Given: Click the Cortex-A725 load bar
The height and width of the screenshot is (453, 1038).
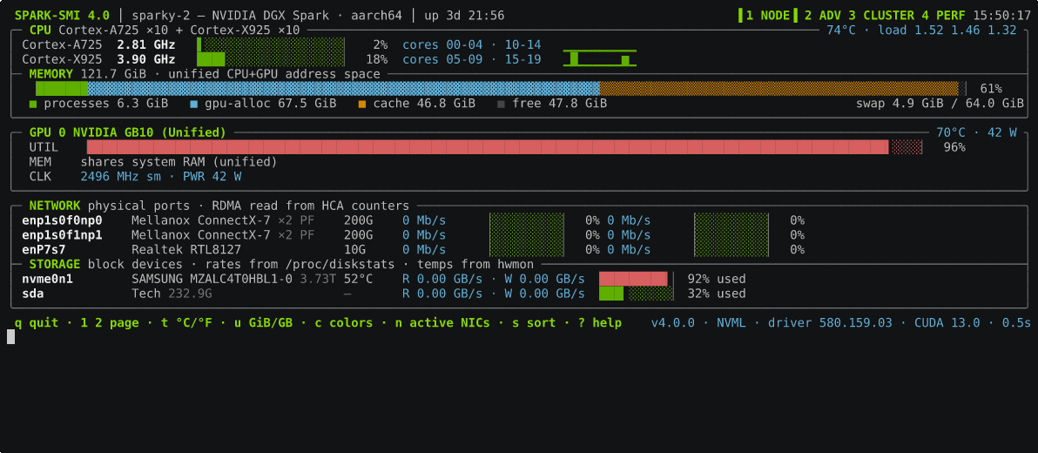Looking at the screenshot, I should (x=271, y=45).
